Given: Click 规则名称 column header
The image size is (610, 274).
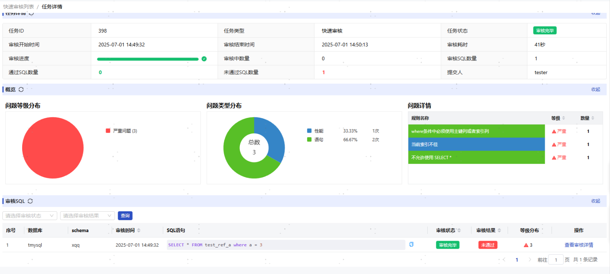Looking at the screenshot, I should 420,118.
